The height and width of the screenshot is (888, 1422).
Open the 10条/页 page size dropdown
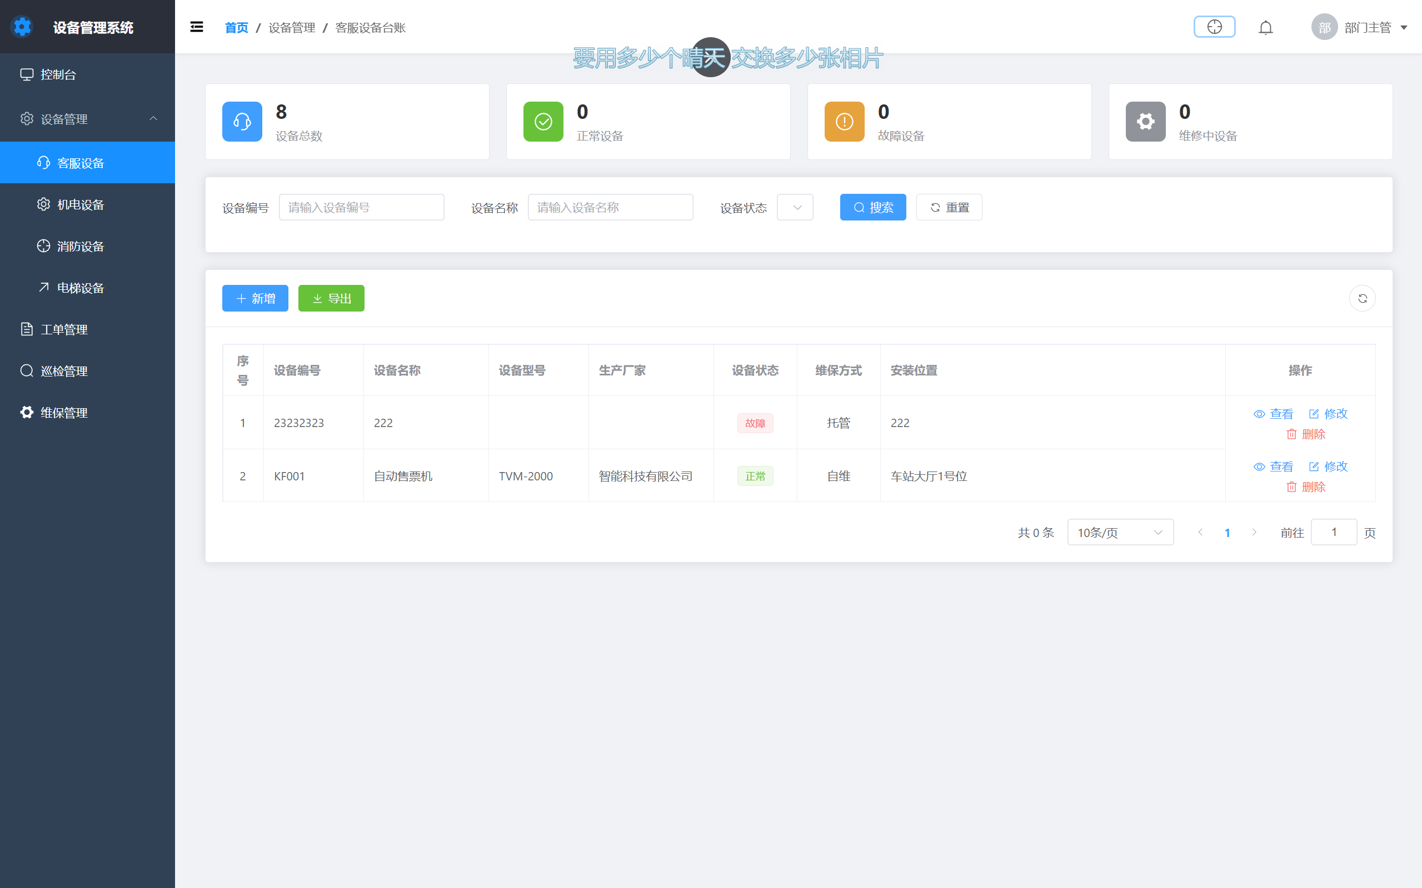[1120, 533]
